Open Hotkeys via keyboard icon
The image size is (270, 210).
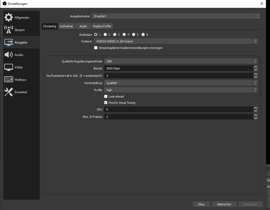9,80
